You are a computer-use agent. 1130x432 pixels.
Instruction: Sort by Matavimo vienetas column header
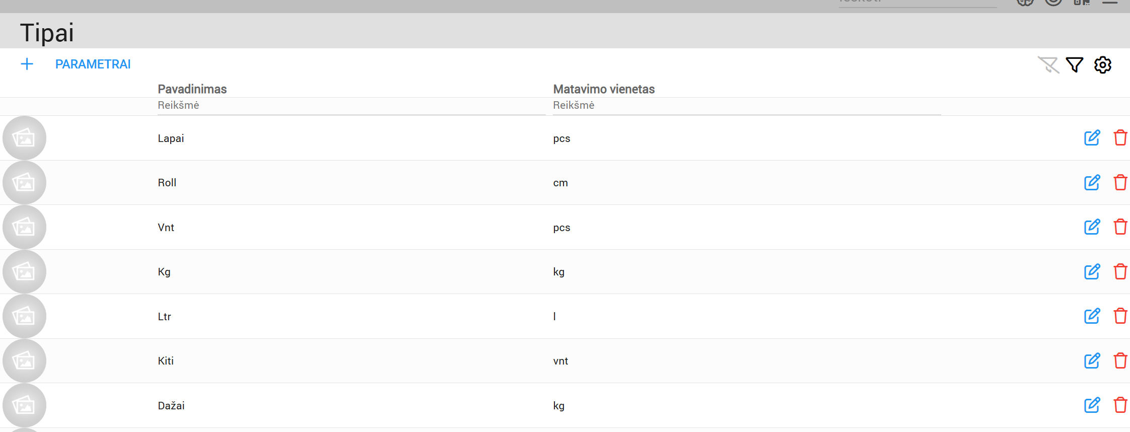pos(603,89)
